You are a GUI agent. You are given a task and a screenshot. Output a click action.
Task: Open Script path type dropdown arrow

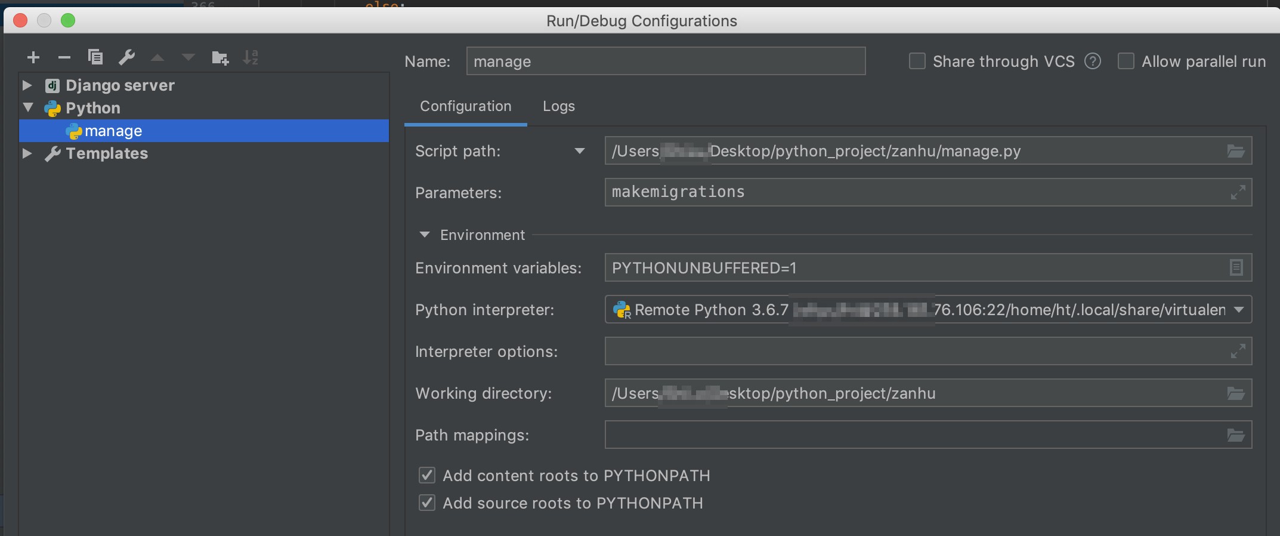[x=579, y=151]
